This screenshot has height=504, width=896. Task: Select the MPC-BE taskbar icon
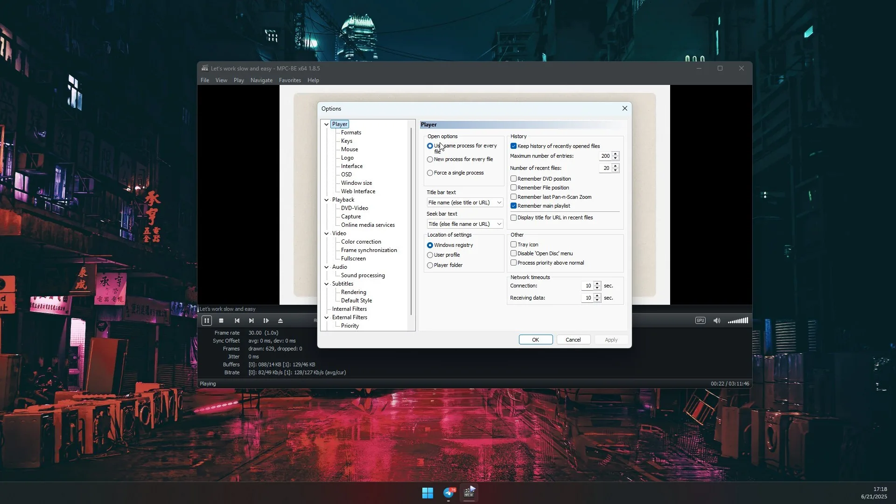pyautogui.click(x=469, y=493)
